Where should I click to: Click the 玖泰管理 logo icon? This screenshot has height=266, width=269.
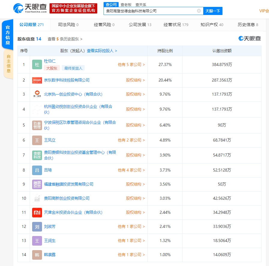click(x=37, y=125)
